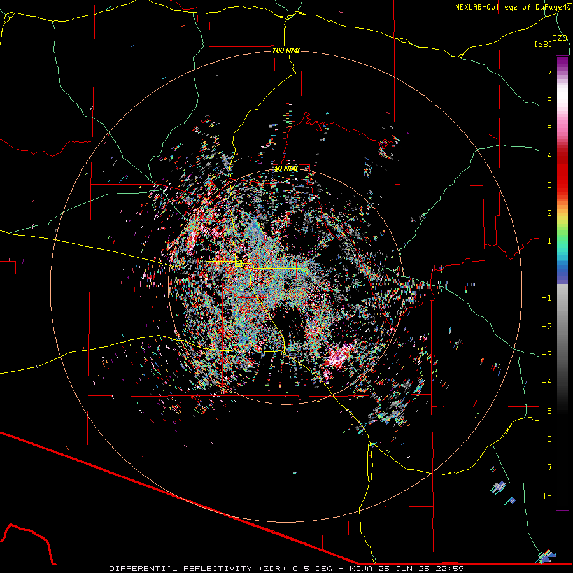Click the 2 value on color scale
Image resolution: width=573 pixels, height=573 pixels.
[549, 213]
